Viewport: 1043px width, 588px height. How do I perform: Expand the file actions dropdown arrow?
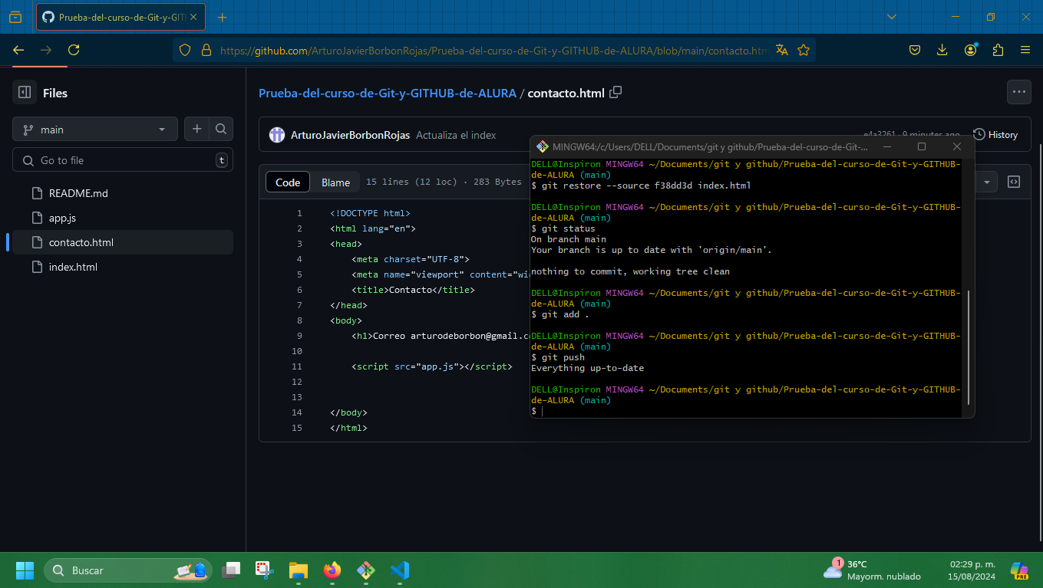pyautogui.click(x=986, y=182)
